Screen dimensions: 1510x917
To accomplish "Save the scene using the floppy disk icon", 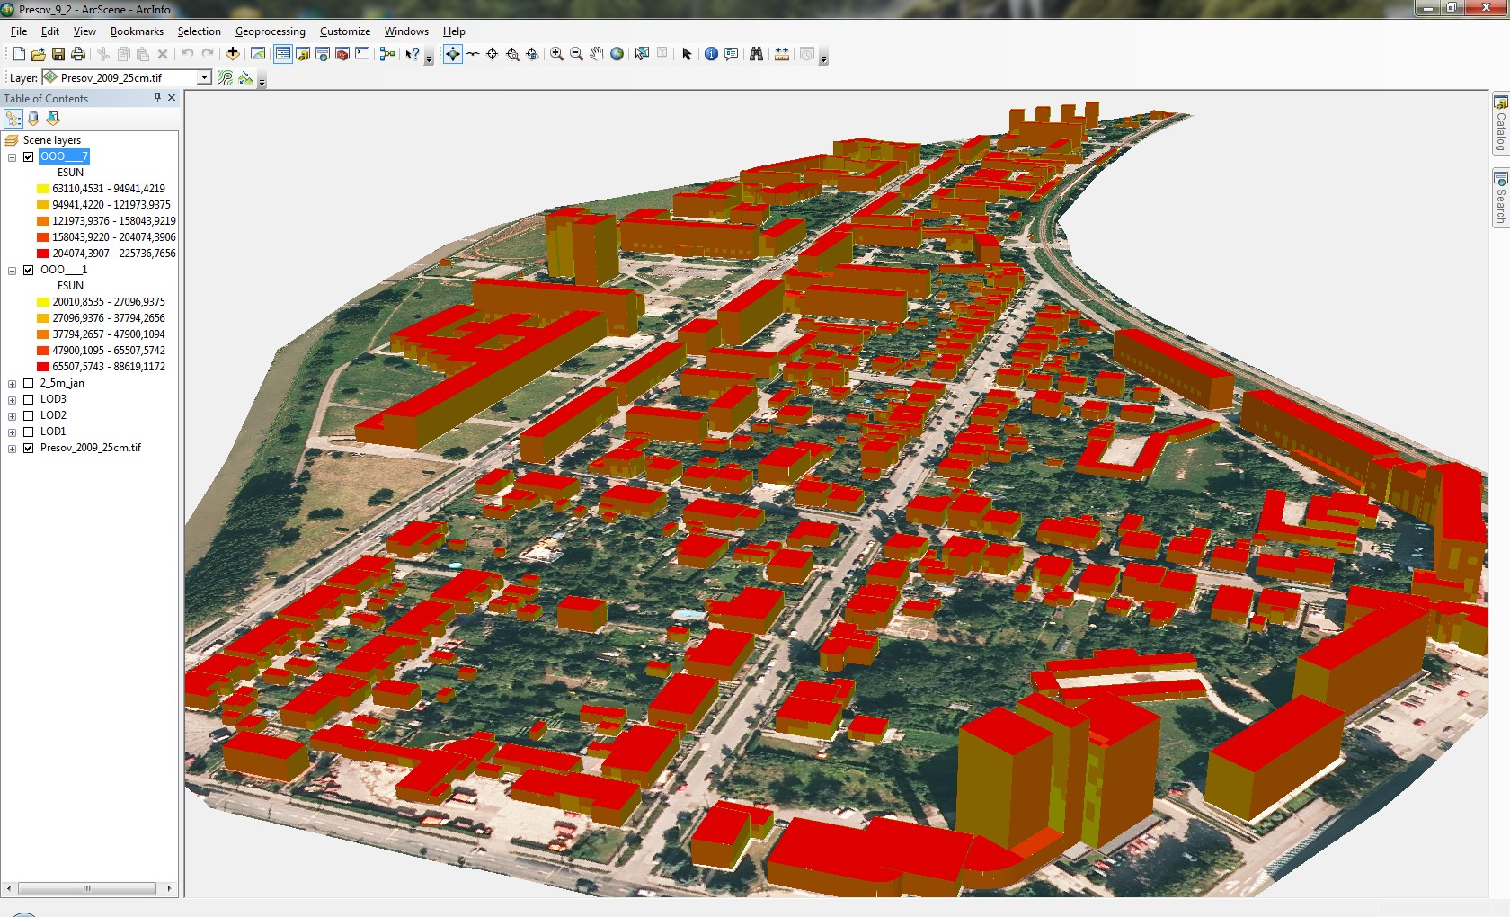I will [58, 54].
